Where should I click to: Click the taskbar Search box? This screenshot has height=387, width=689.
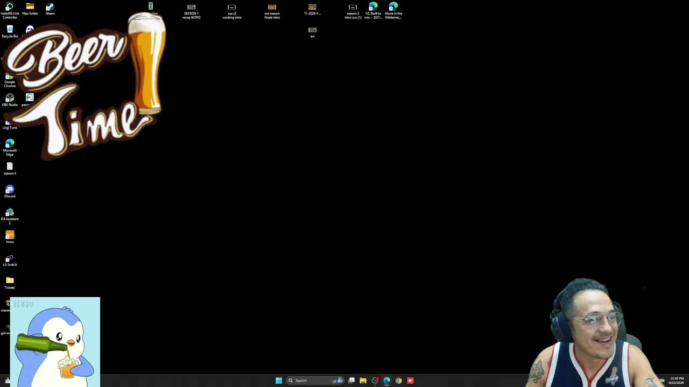(x=315, y=381)
